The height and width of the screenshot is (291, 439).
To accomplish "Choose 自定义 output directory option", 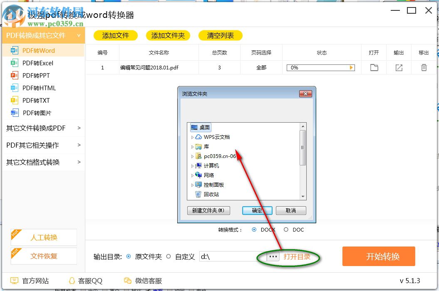I will [x=169, y=256].
